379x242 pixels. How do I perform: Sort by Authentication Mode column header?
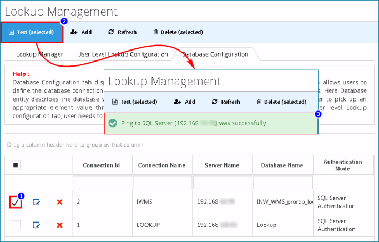pos(343,165)
